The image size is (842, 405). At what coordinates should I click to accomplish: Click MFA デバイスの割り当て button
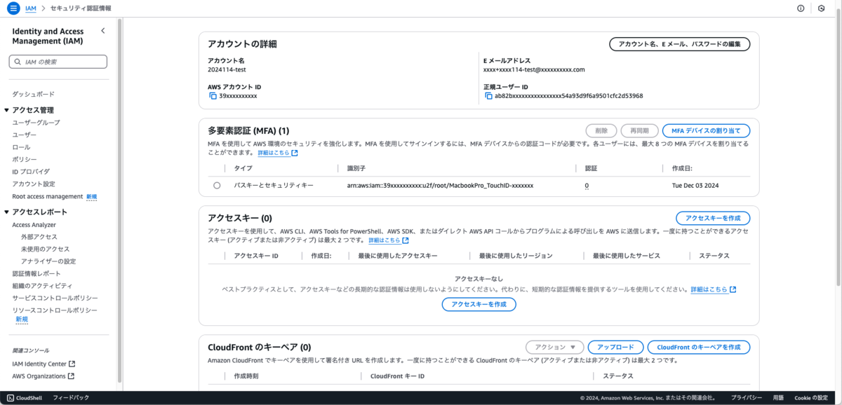click(706, 130)
